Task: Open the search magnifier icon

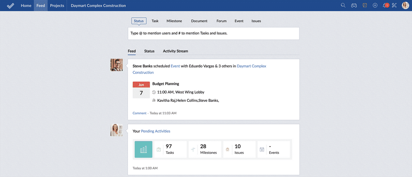Action: pyautogui.click(x=343, y=5)
